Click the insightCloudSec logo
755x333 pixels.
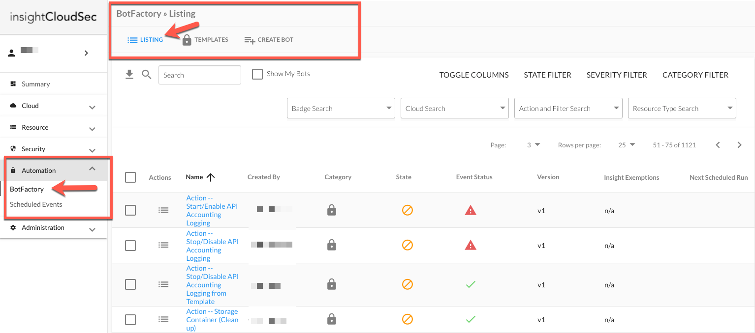(53, 17)
